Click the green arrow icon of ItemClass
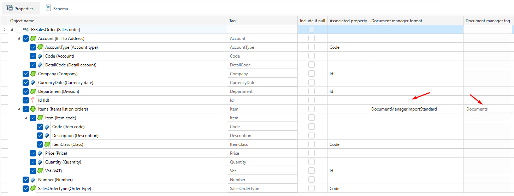Viewport: 514px width, 196px height. [47, 144]
